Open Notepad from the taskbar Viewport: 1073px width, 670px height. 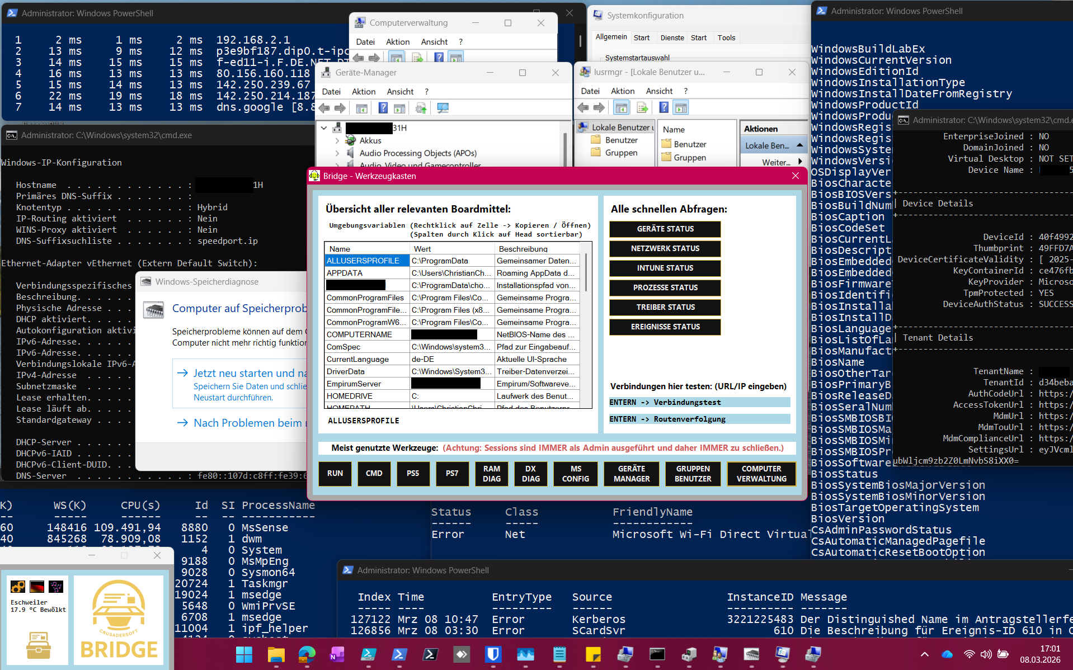point(559,654)
